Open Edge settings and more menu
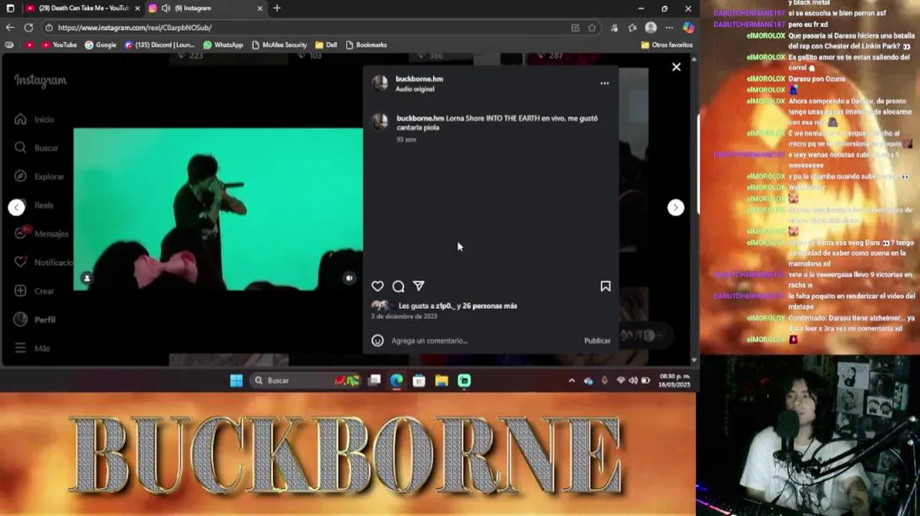This screenshot has height=516, width=920. [669, 27]
